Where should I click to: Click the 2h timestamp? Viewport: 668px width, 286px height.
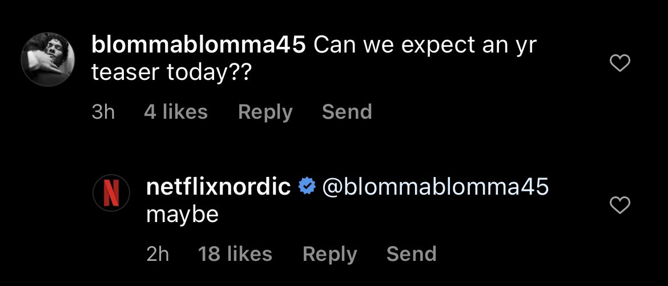pyautogui.click(x=158, y=254)
